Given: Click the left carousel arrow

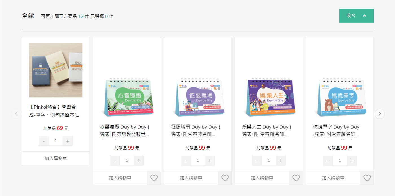Looking at the screenshot, I should tap(16, 114).
